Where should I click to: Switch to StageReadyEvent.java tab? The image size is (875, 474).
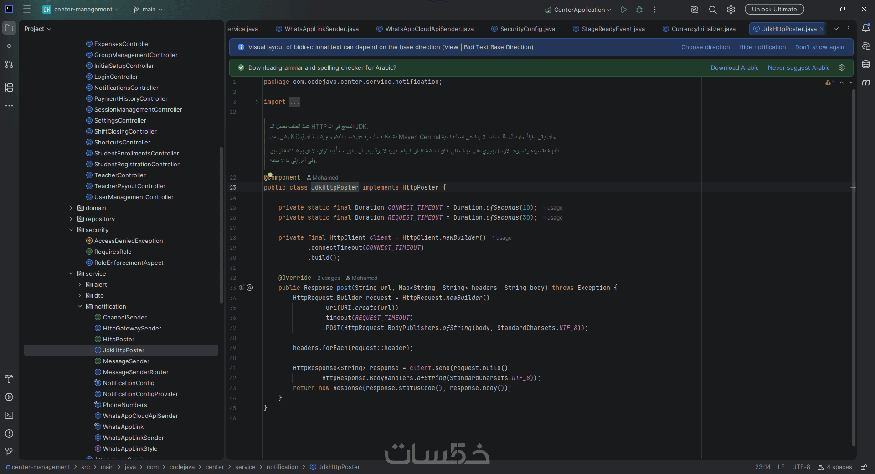(609, 29)
